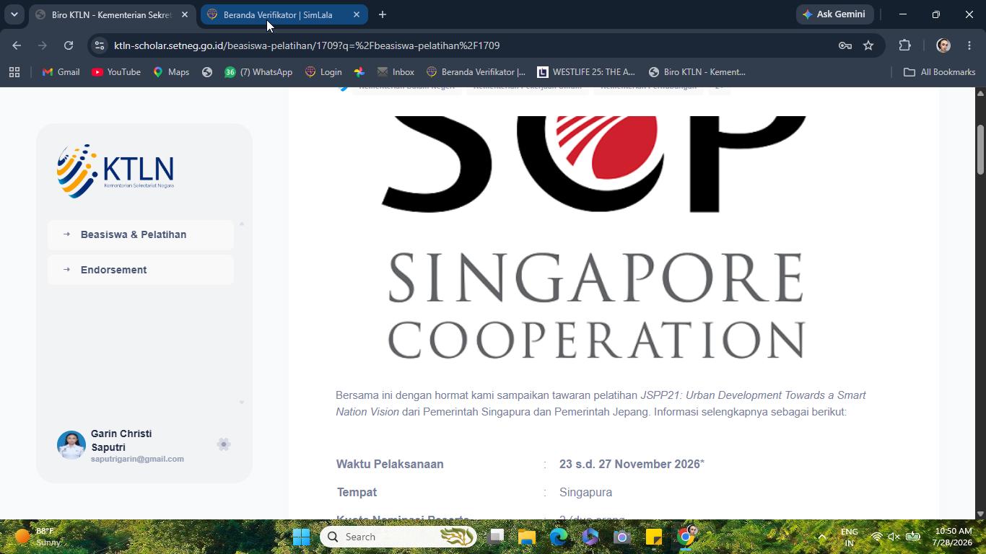
Task: Open the Endorsement menu
Action: [141, 270]
